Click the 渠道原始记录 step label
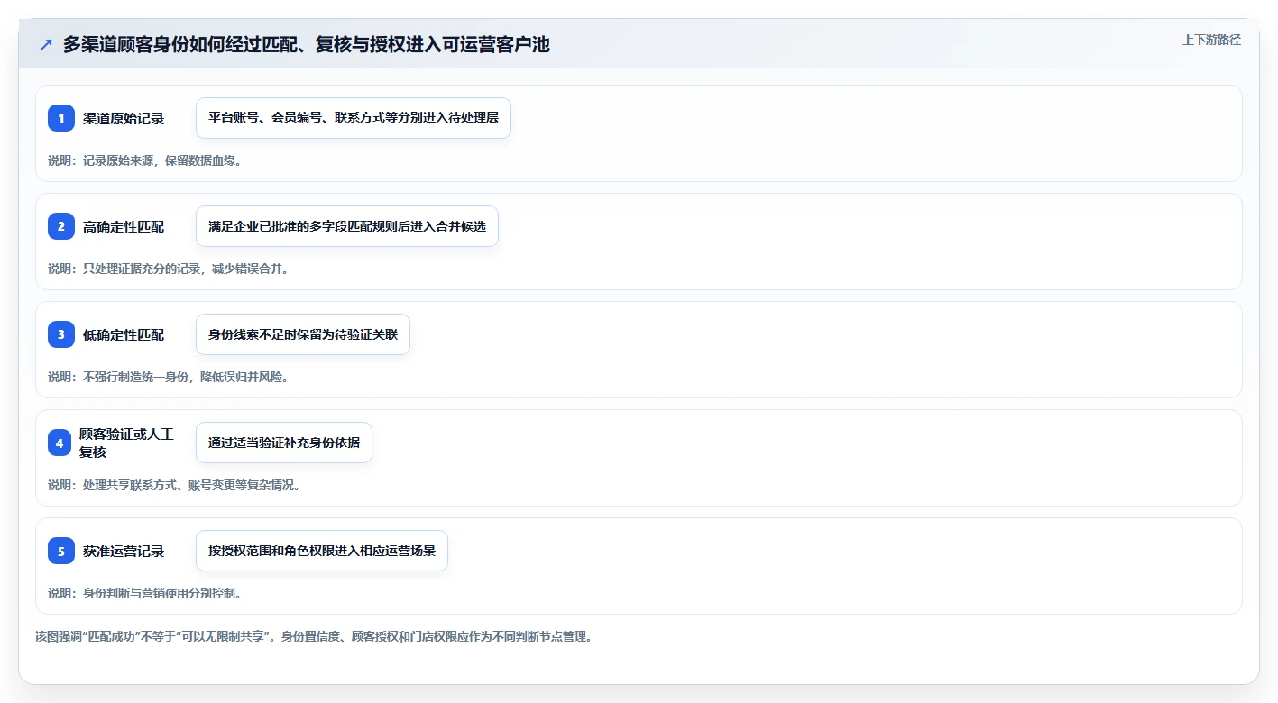The height and width of the screenshot is (703, 1278). point(124,118)
